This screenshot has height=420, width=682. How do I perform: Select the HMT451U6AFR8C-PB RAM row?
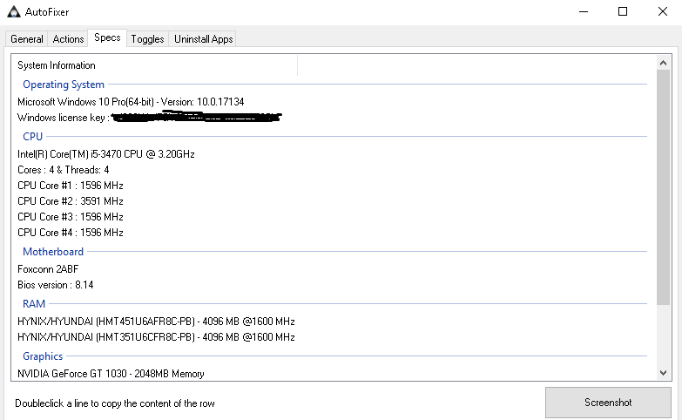156,322
